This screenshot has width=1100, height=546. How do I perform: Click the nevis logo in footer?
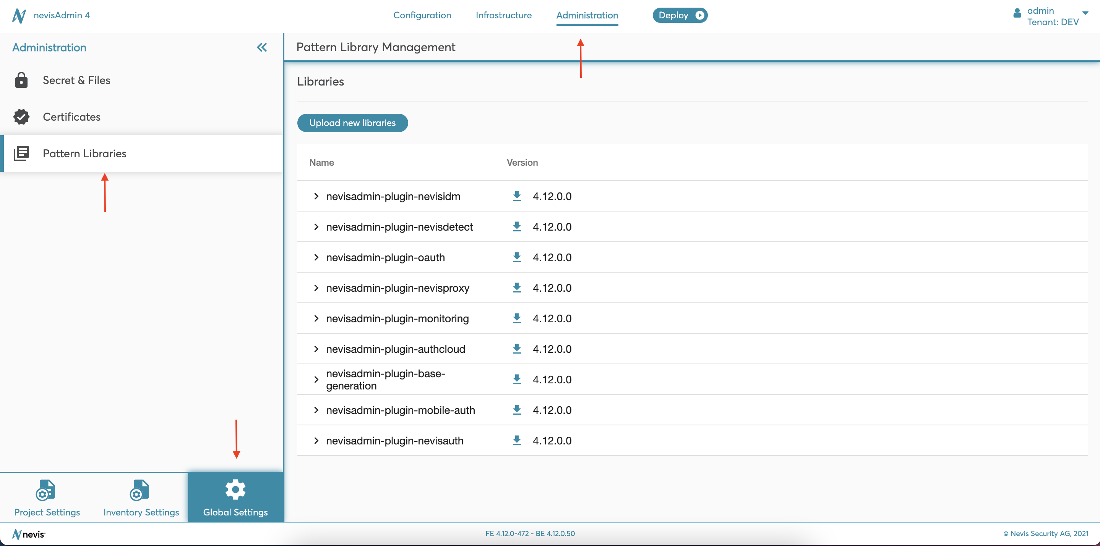point(29,534)
